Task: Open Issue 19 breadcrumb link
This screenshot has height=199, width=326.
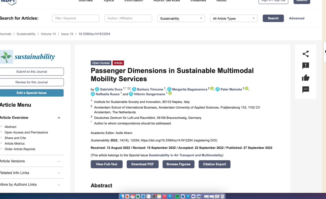Action: pos(67,34)
